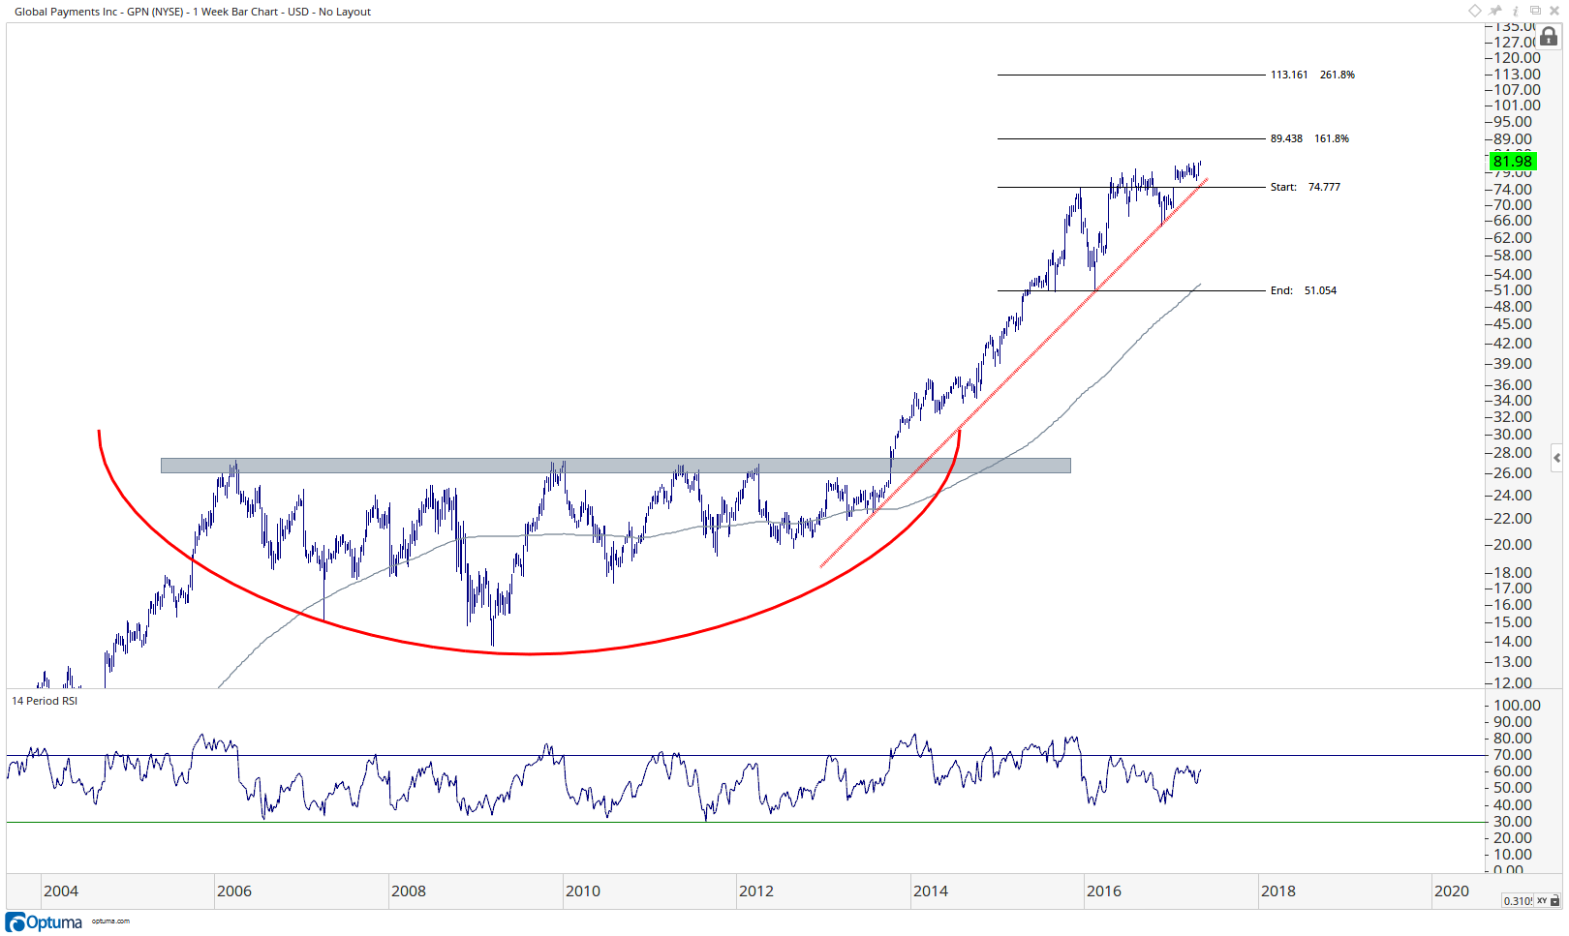
Task: Click the 2008 date axis marker
Action: pos(409,891)
